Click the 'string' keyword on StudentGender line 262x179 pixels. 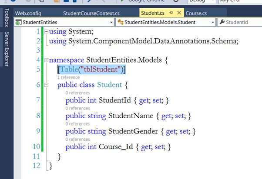[97, 132]
